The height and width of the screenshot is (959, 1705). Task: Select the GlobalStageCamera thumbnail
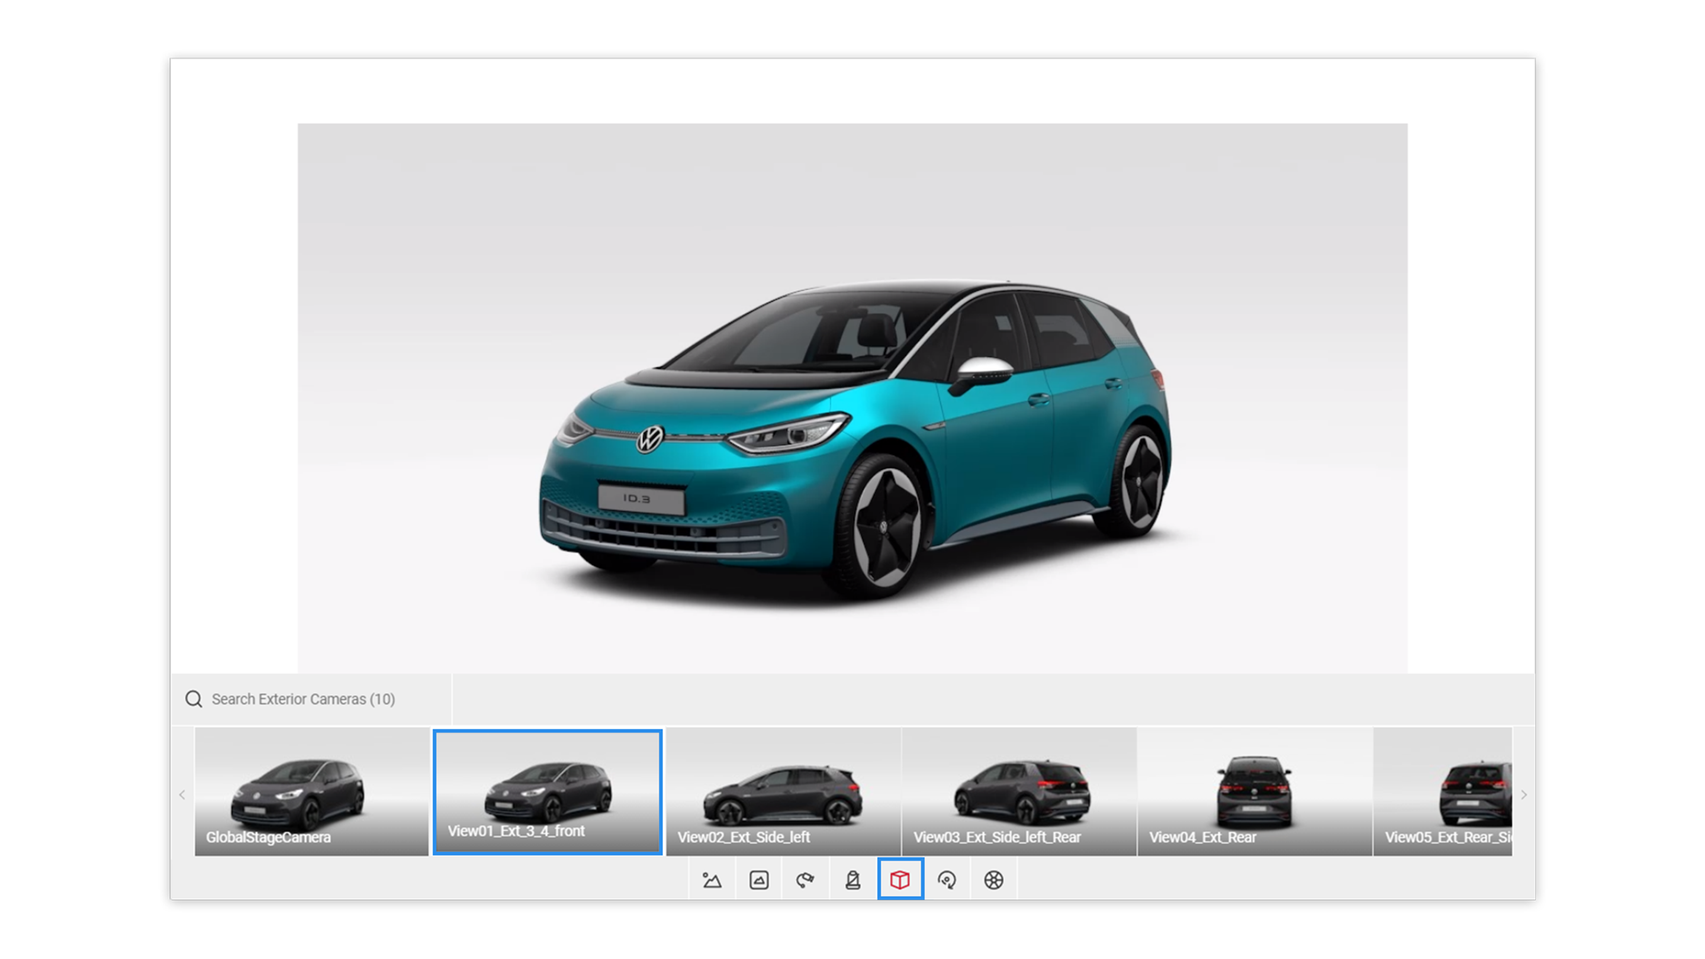pos(311,791)
